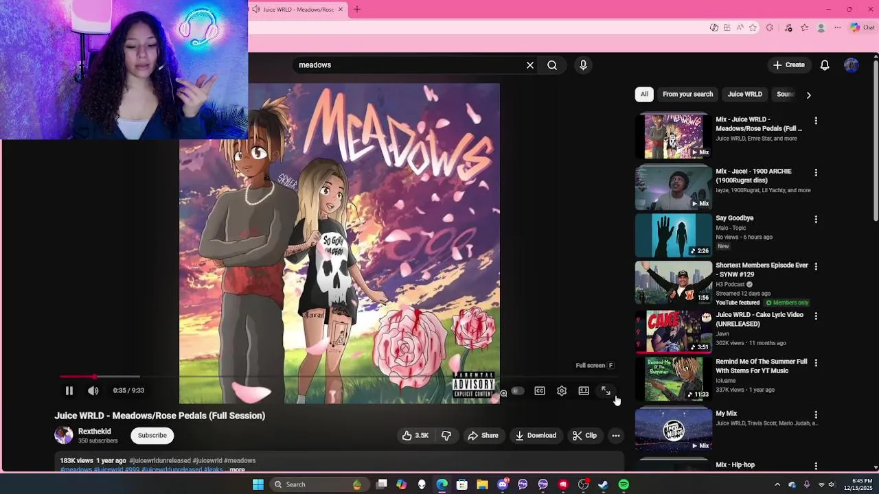The image size is (879, 494).
Task: Enter full screen mode
Action: coord(606,390)
